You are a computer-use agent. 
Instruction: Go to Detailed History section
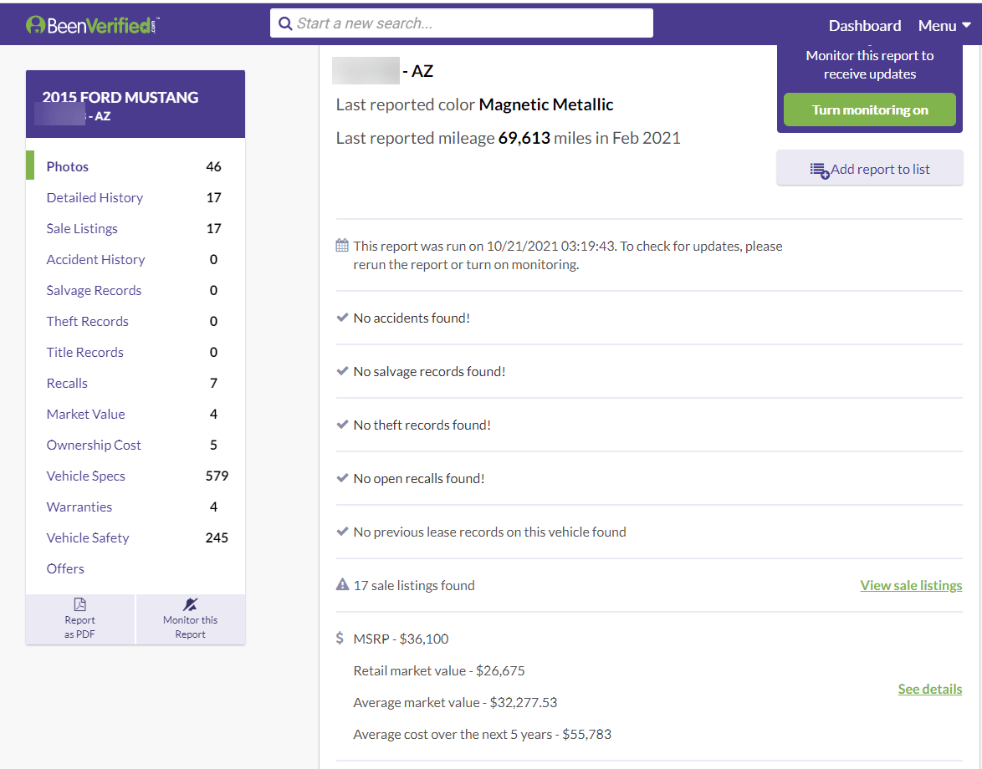pyautogui.click(x=95, y=197)
